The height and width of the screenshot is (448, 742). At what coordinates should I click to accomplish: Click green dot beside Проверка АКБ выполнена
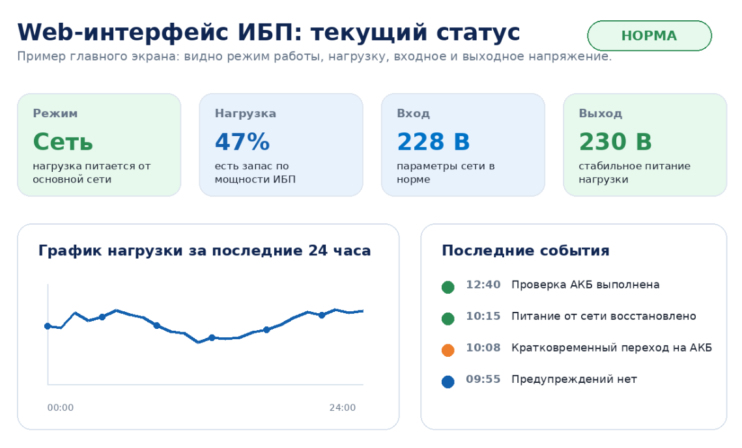point(448,287)
